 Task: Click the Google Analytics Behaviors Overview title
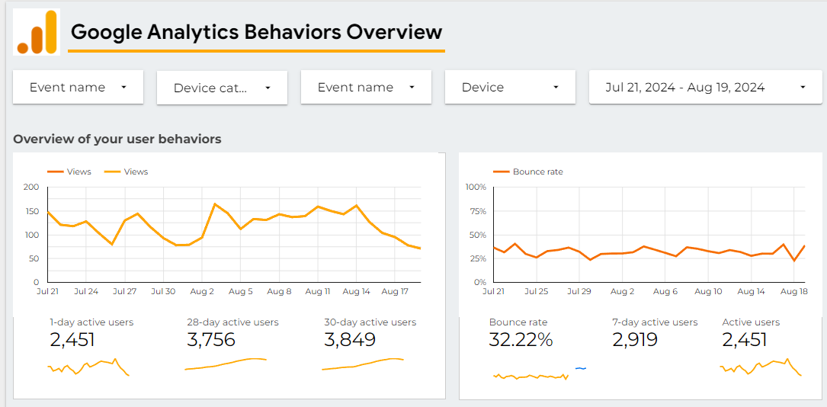256,32
